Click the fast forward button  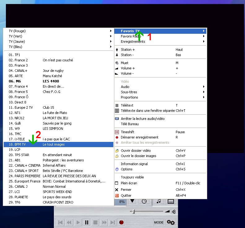click(104, 222)
